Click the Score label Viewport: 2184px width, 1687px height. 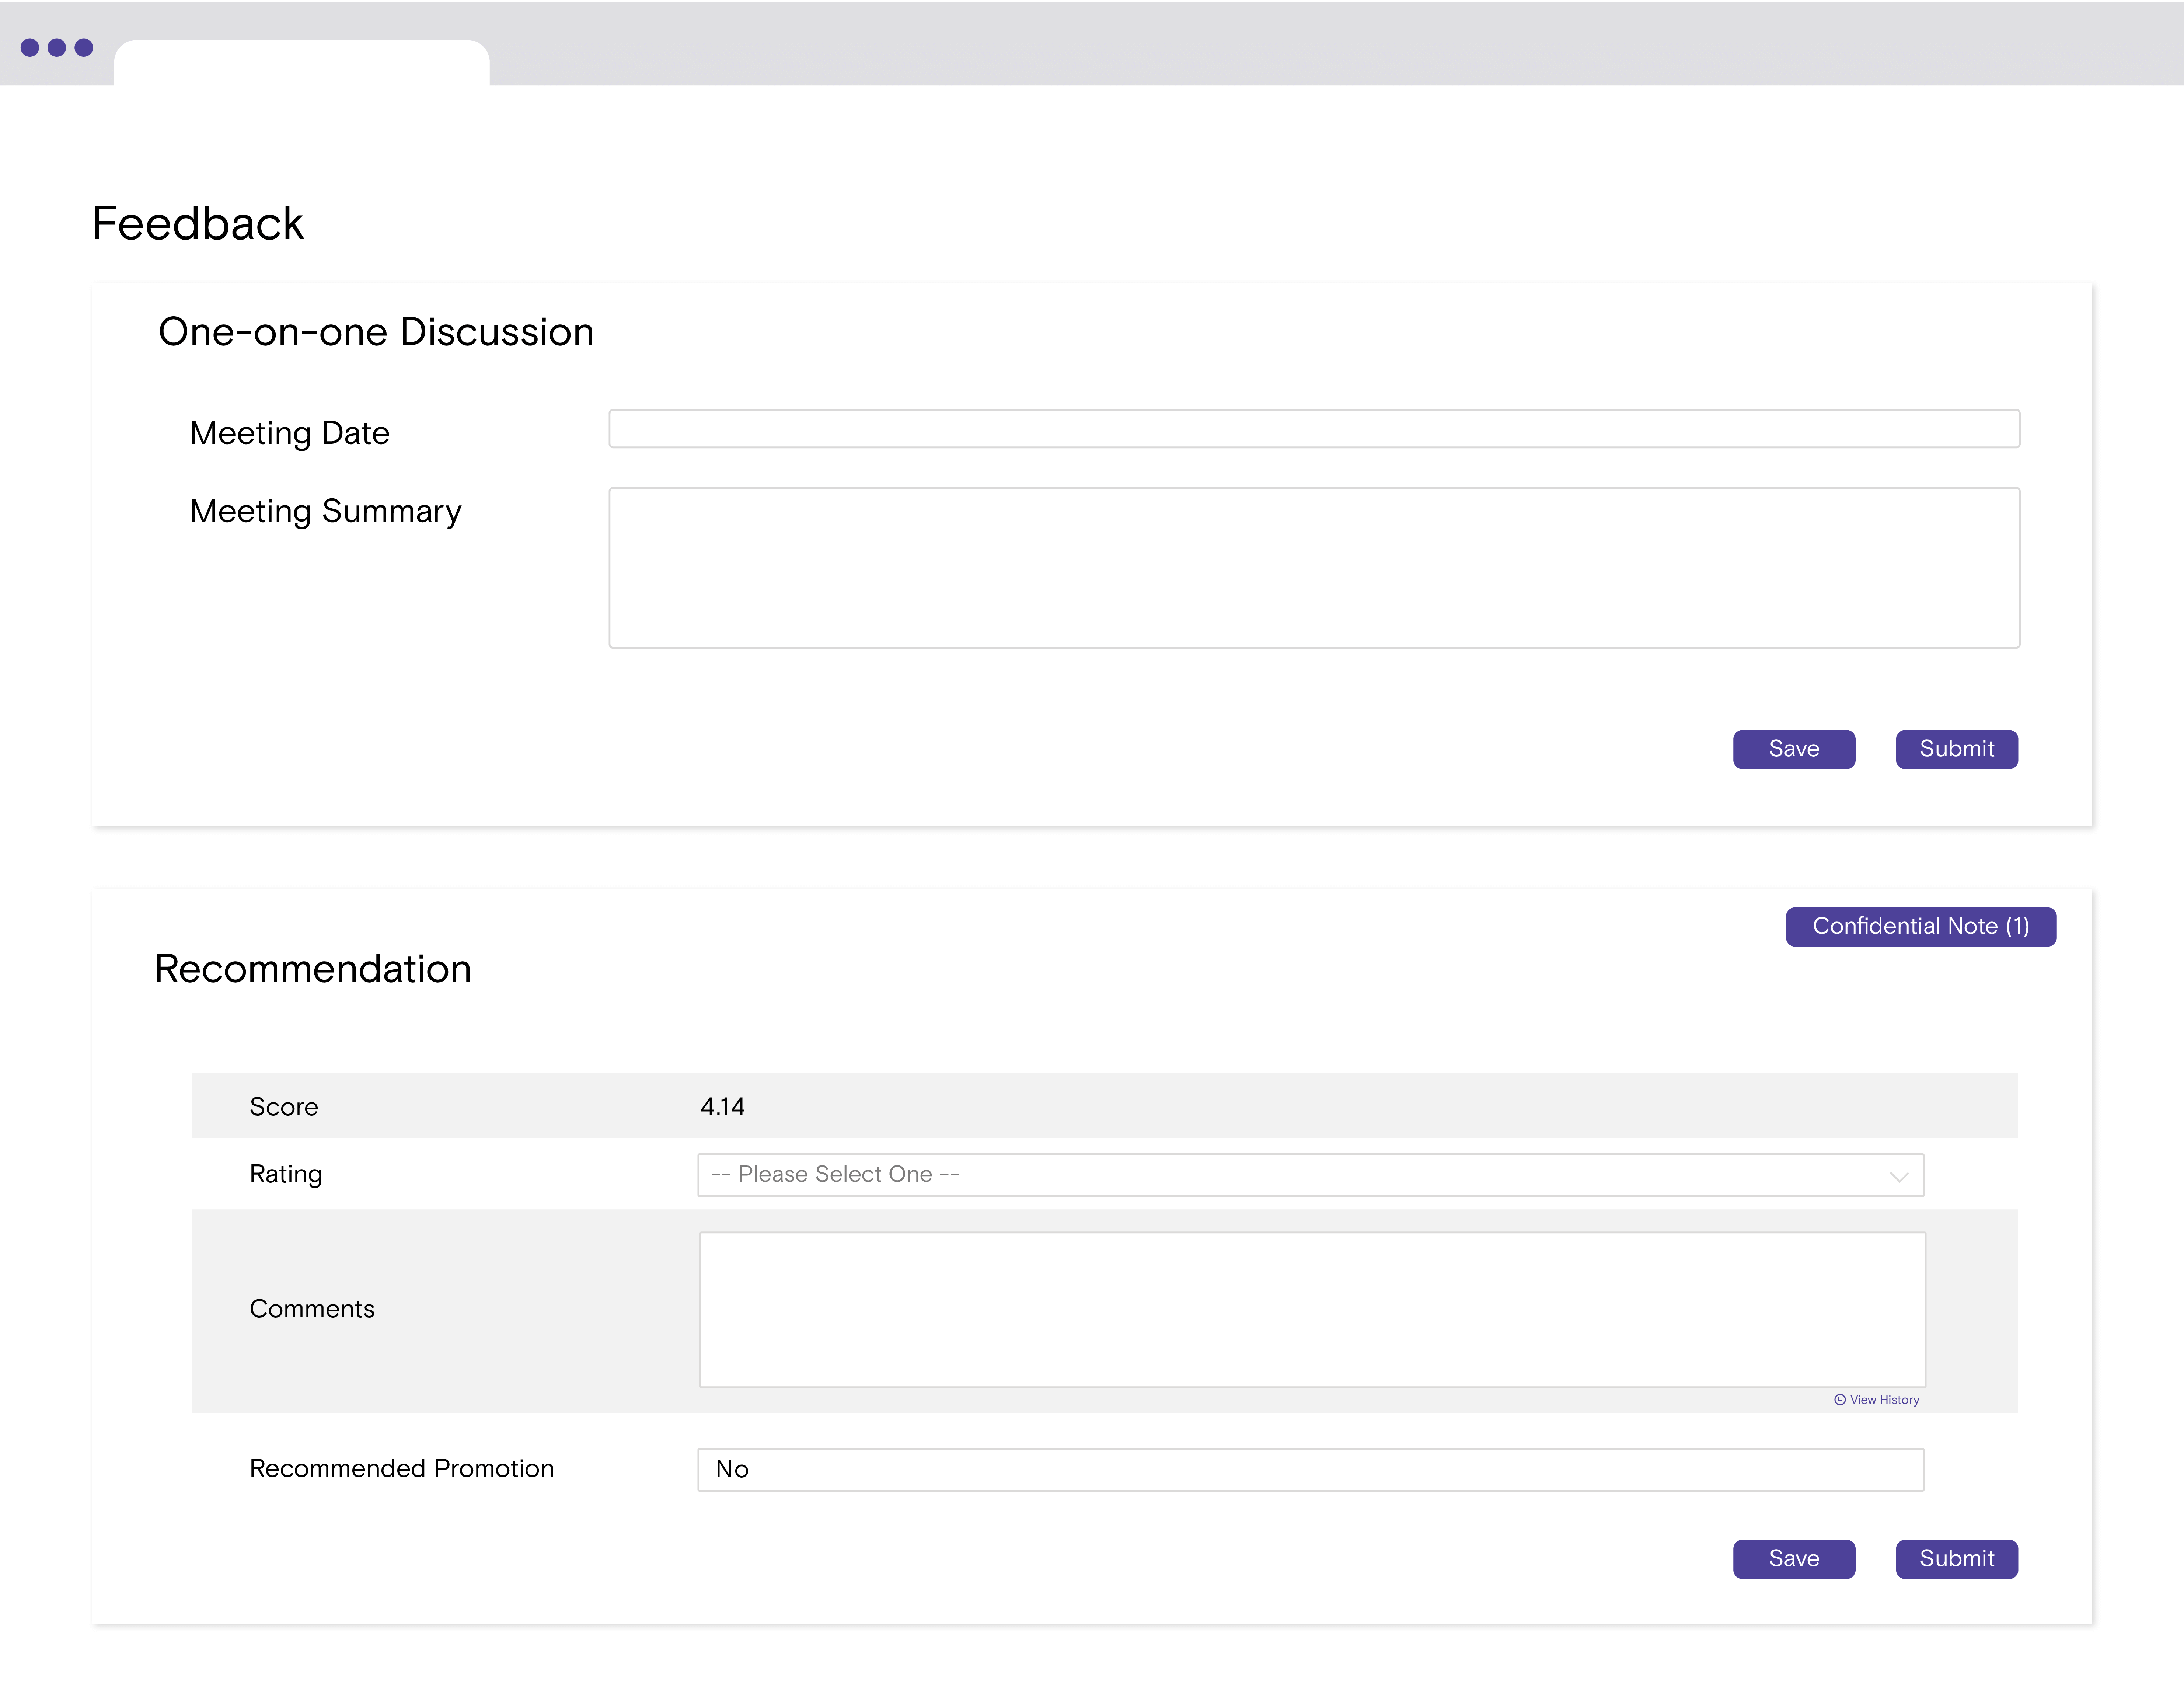284,1107
